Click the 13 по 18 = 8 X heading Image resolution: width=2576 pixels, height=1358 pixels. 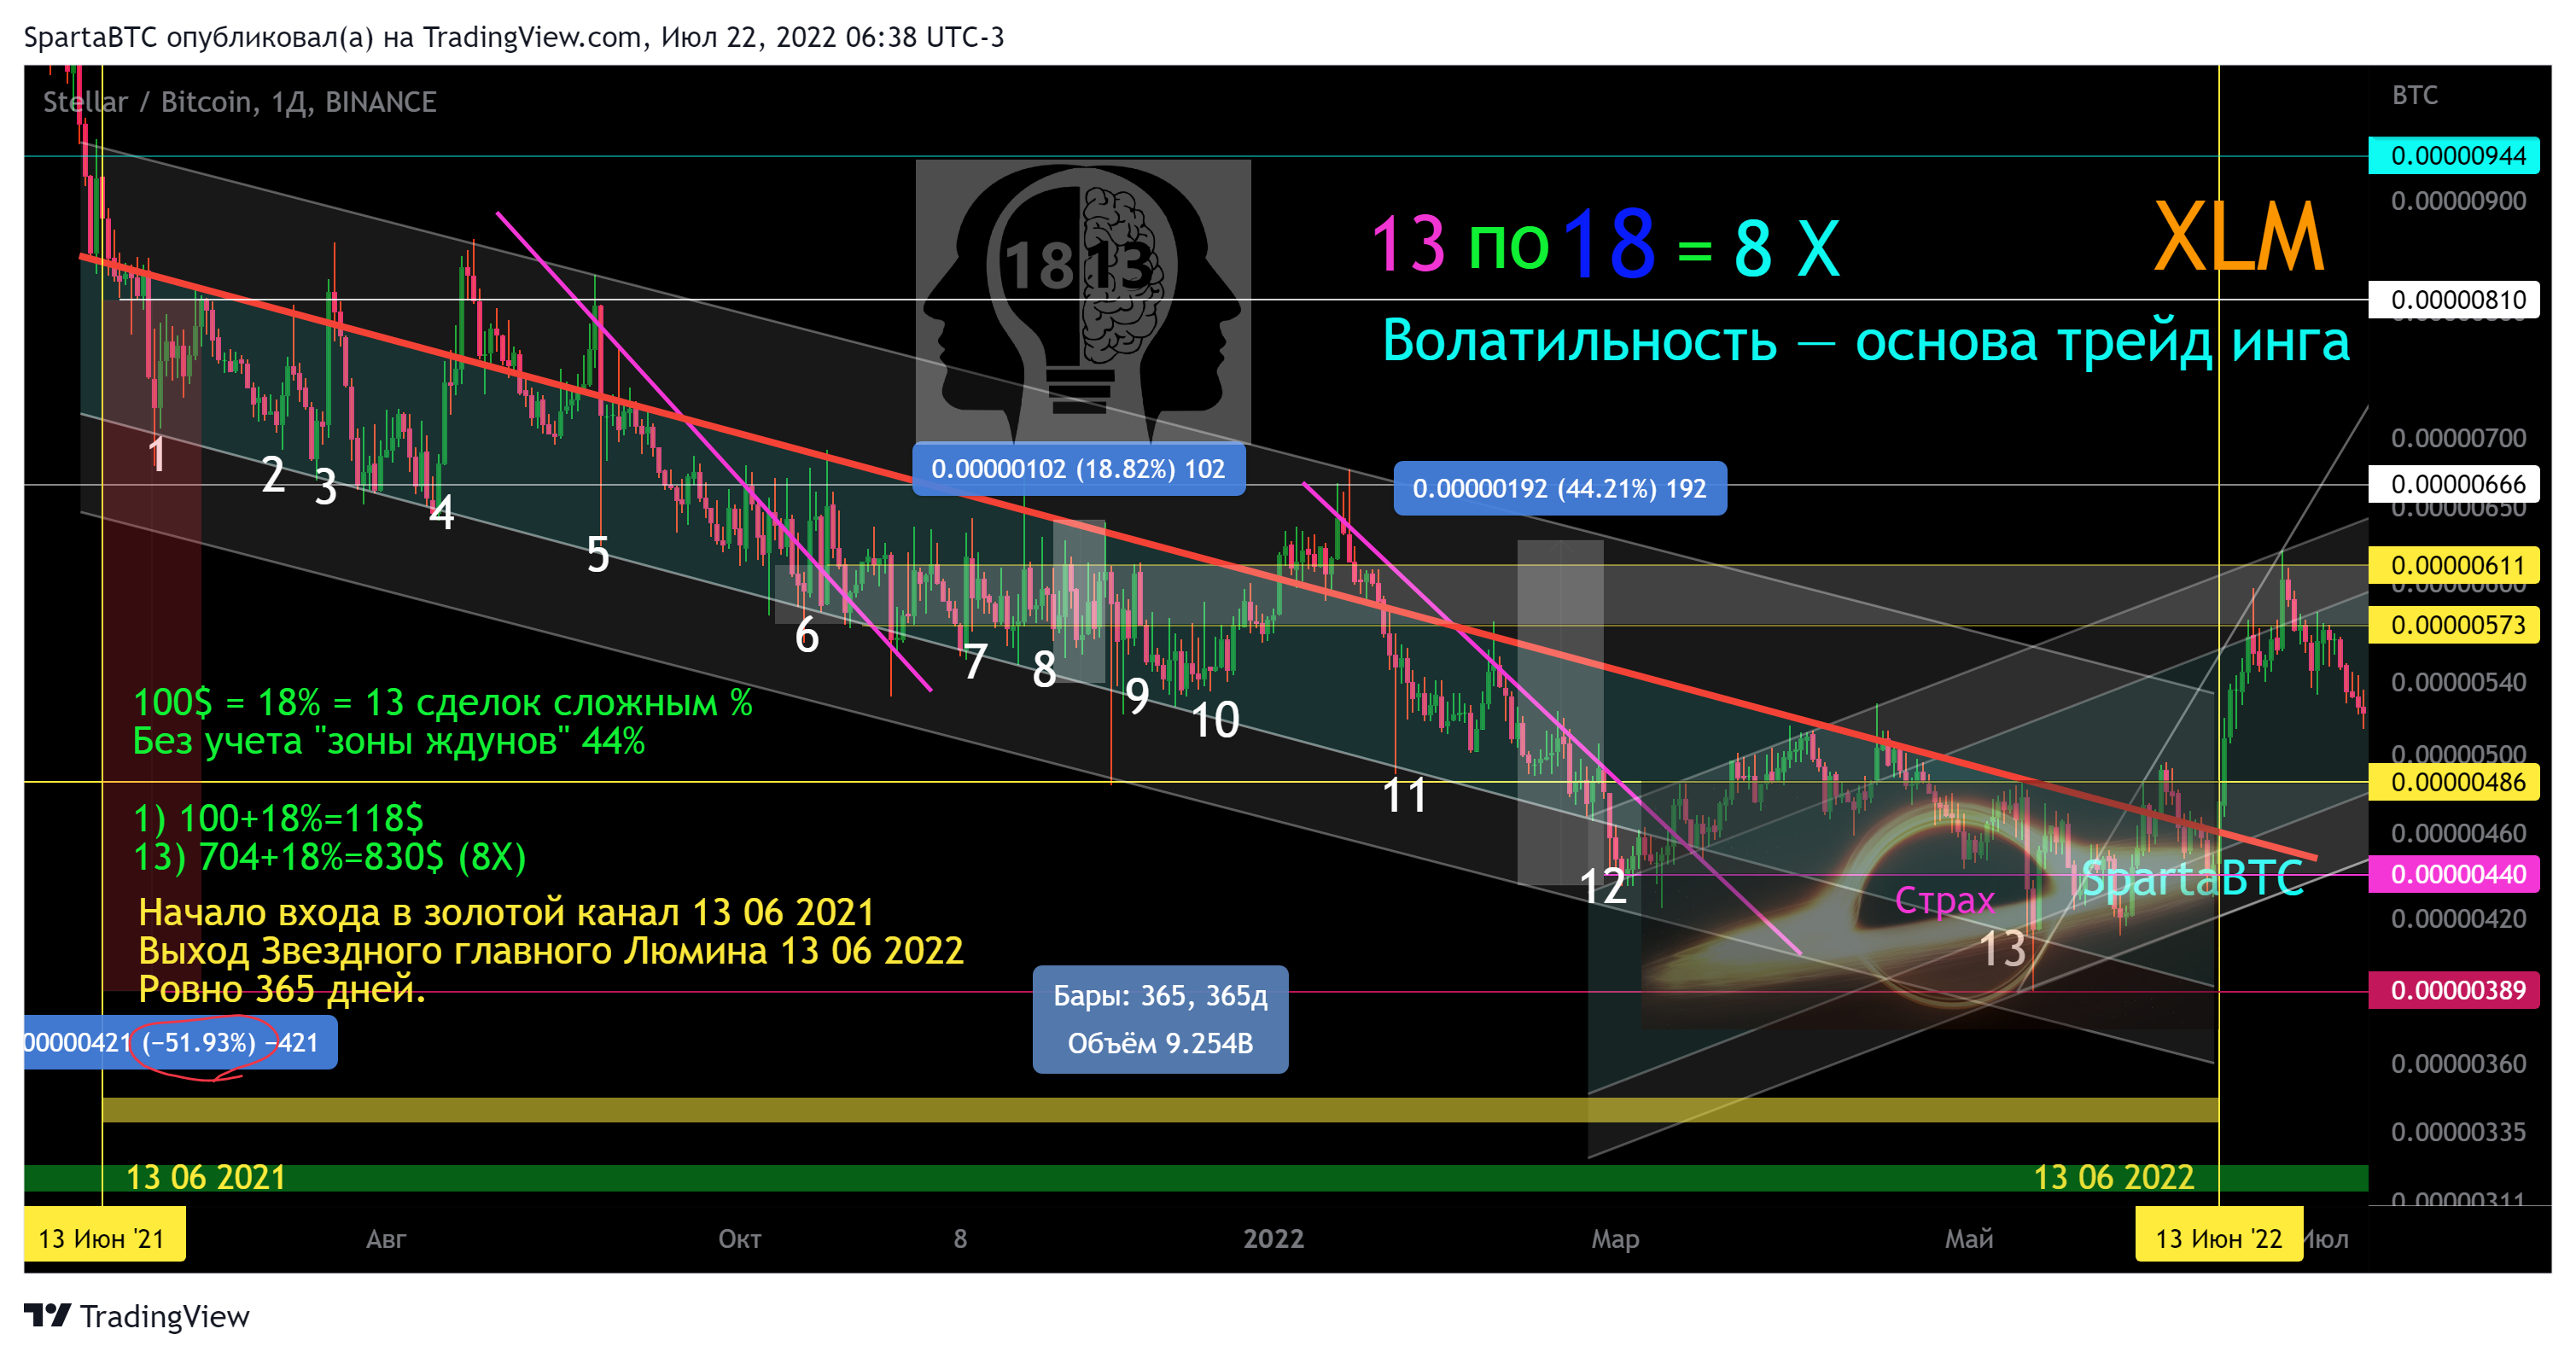[1605, 245]
